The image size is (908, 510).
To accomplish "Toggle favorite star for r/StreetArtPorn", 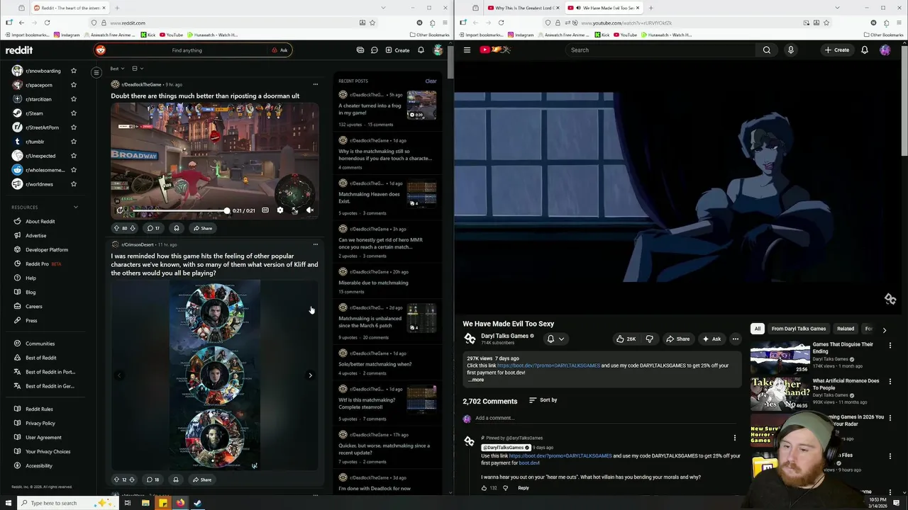I will point(73,127).
